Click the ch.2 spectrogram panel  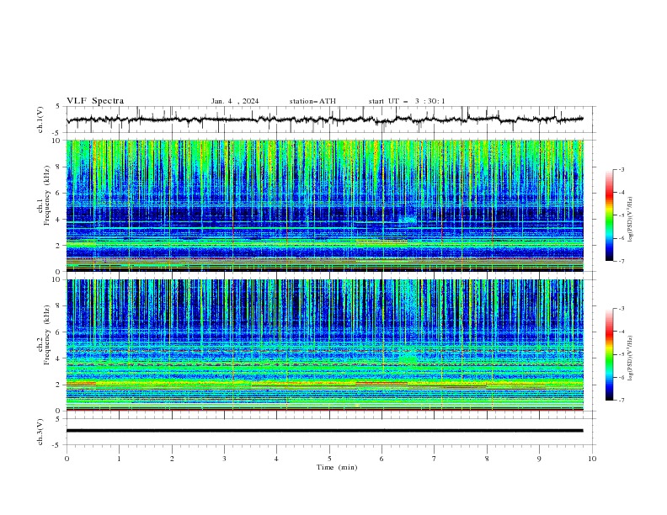(324, 345)
